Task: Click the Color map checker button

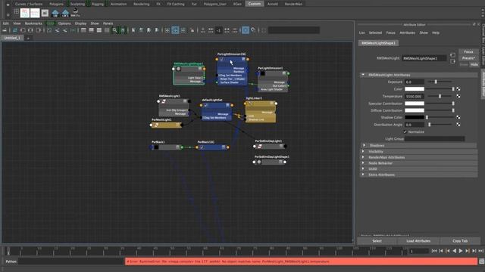Action: coord(458,89)
